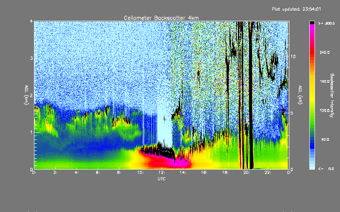Viewport: 340px width, 212px height.
Task: Click the "10:" hour label on the UTC axis
Action: coord(140,173)
